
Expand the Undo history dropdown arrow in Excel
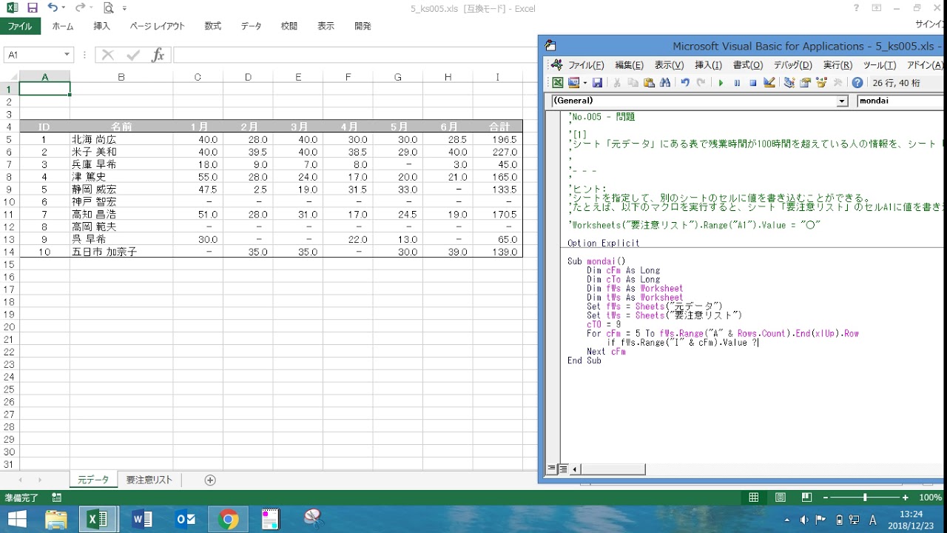(x=64, y=8)
